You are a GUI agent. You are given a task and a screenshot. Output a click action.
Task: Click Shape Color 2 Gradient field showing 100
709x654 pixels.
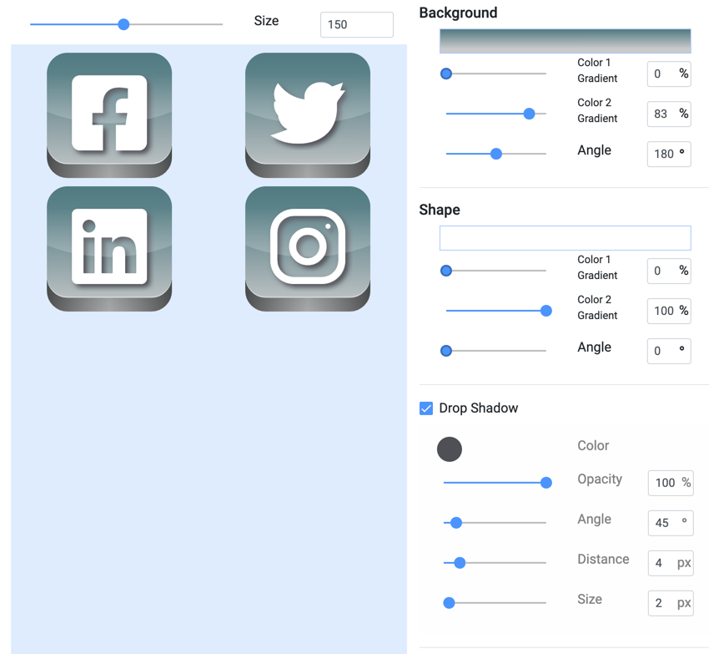tap(669, 311)
